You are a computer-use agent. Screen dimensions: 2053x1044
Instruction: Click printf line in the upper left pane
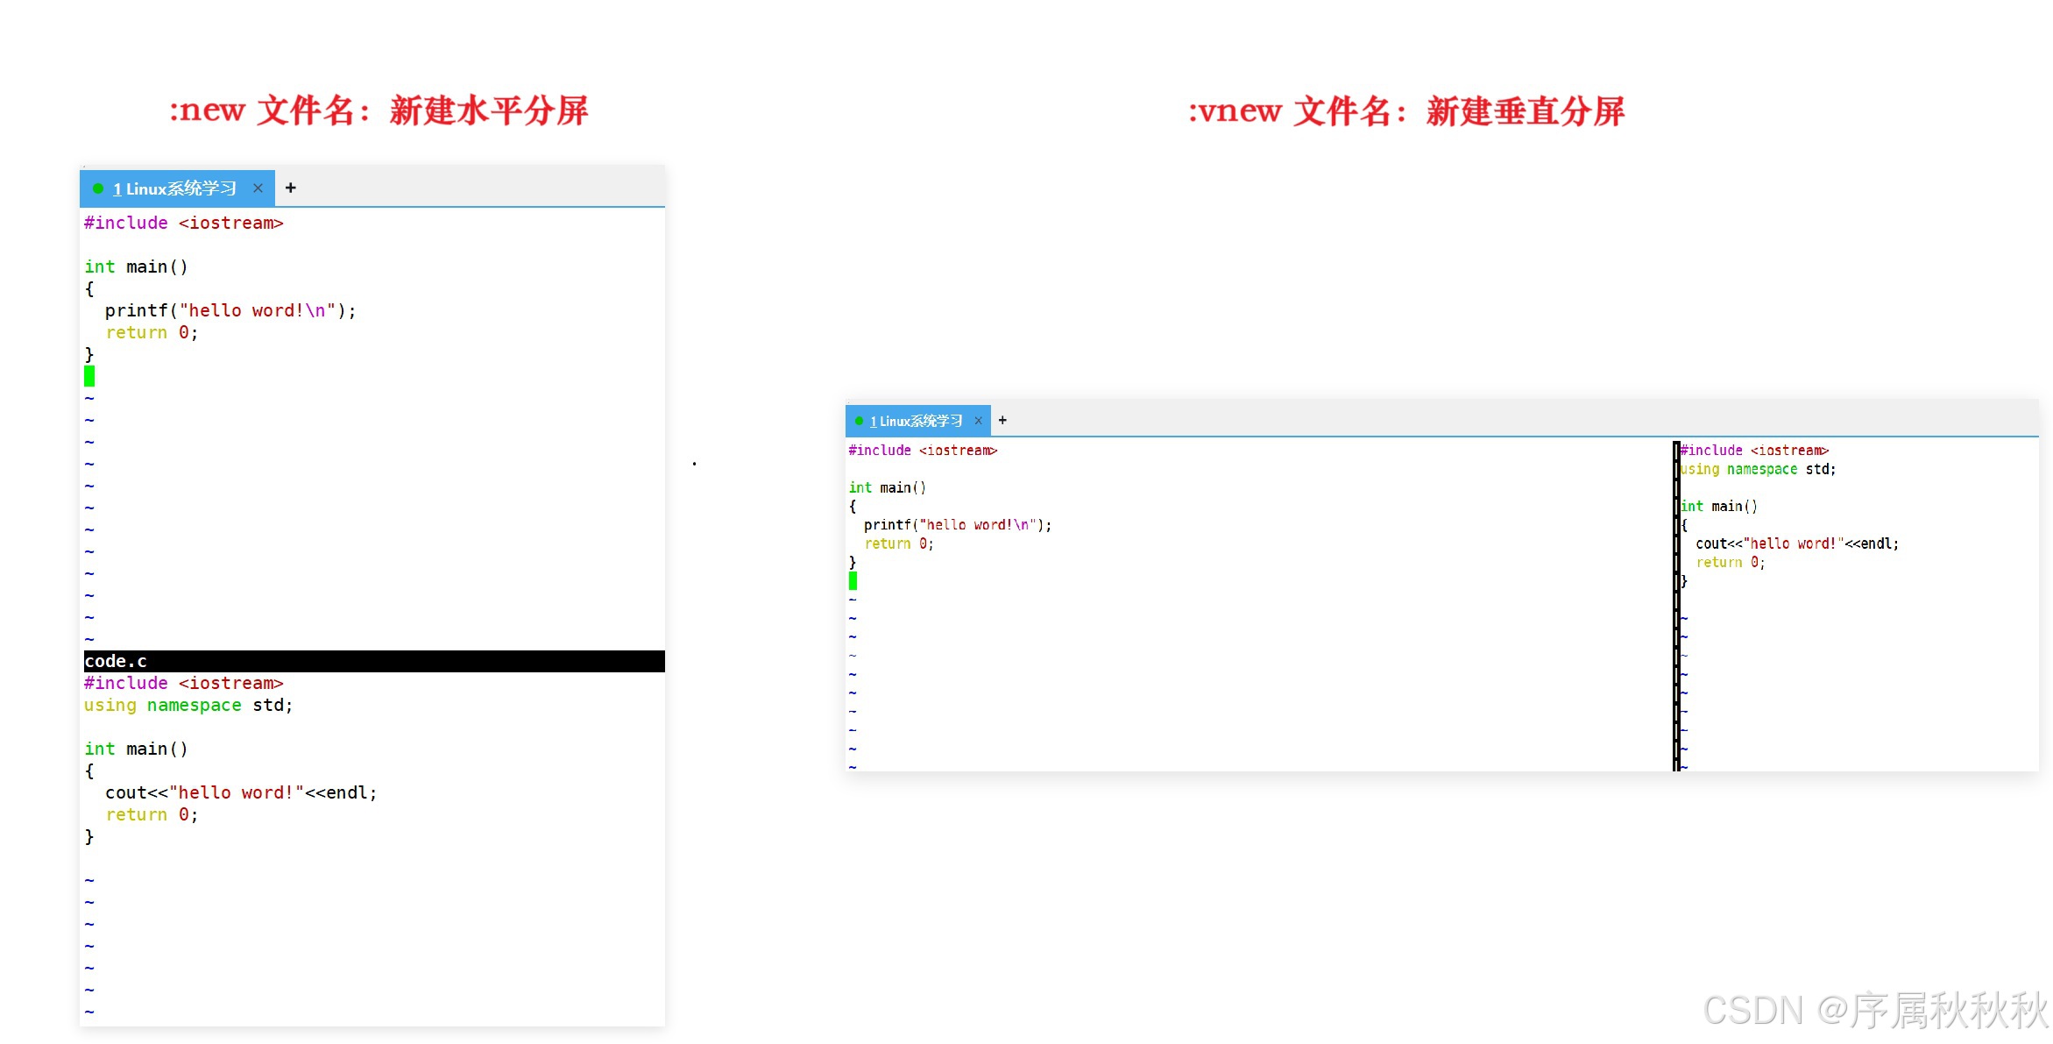pos(230,310)
